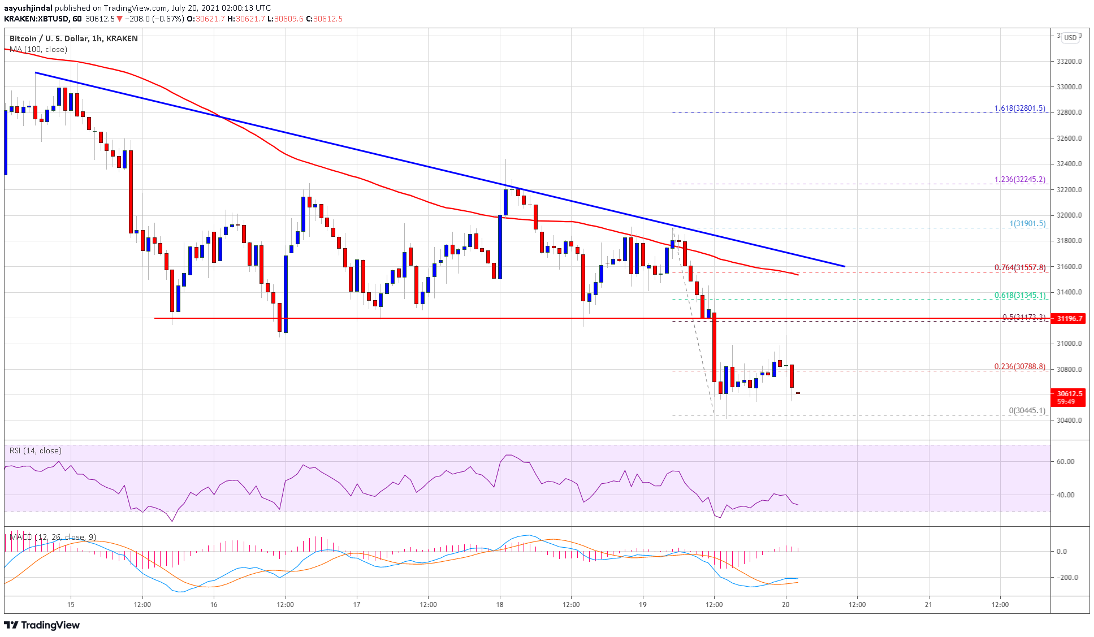
Task: Click the 1(31901.5) Fibonacci level label
Action: click(1027, 224)
